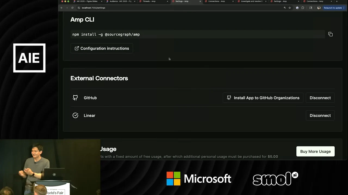Click the External Connectors heading
348x195 pixels.
pyautogui.click(x=99, y=78)
